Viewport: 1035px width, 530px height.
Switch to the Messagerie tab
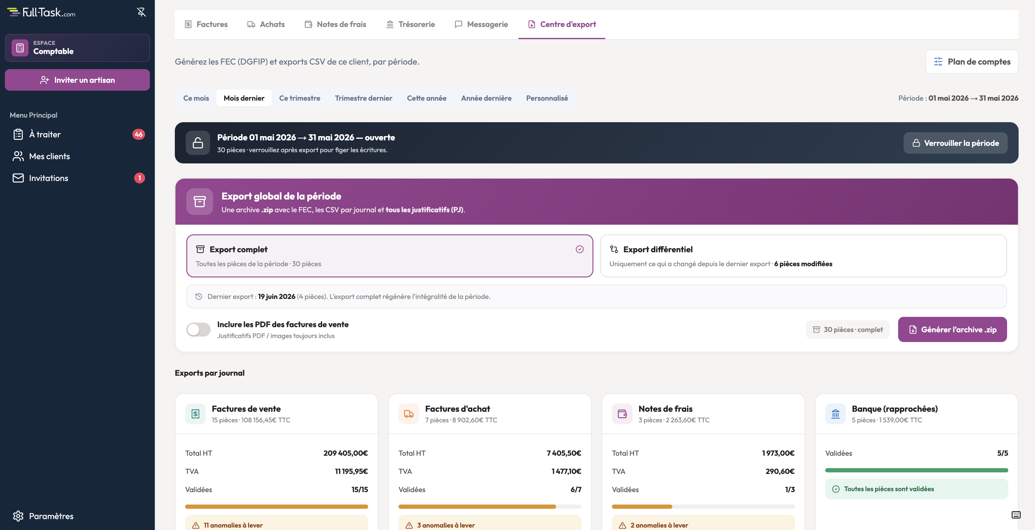click(x=481, y=24)
